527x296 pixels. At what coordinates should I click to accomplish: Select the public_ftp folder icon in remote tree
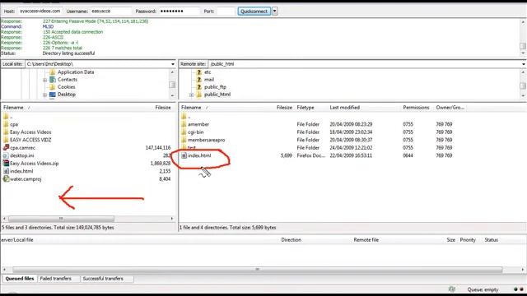point(199,87)
